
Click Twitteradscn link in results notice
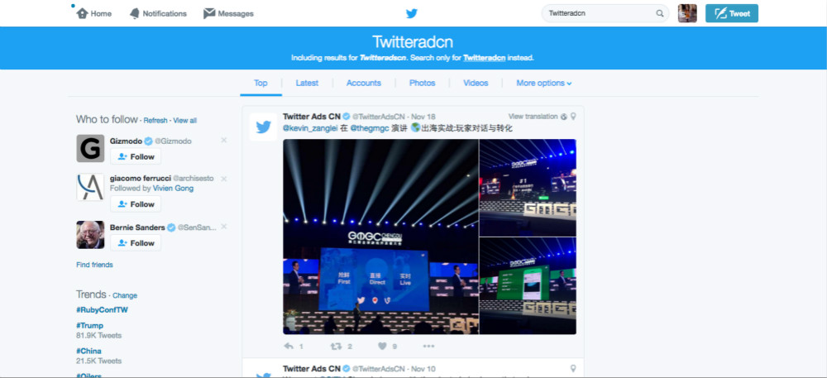pos(383,57)
